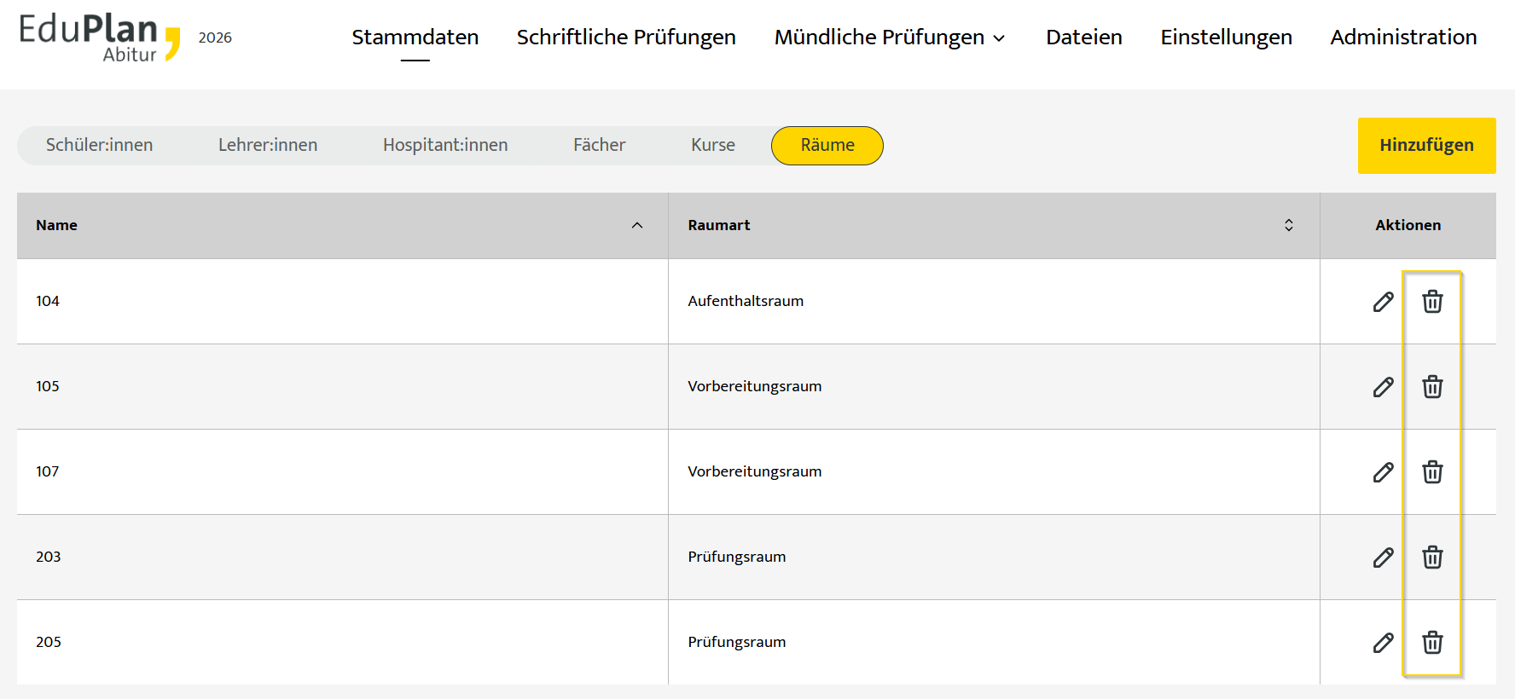Select the Fächer tab

[599, 146]
